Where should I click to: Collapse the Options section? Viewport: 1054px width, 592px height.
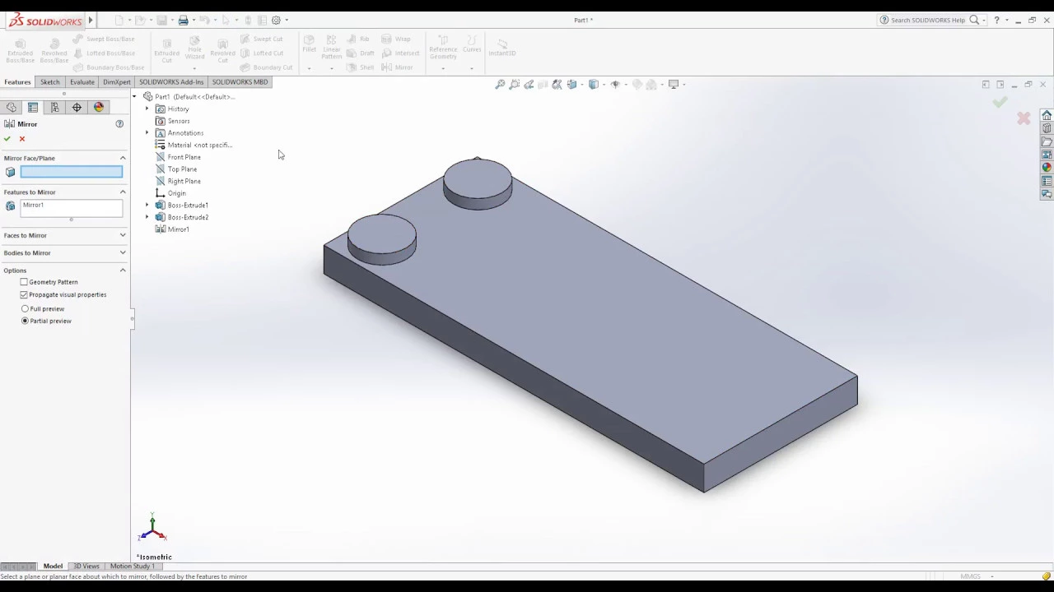click(x=123, y=271)
